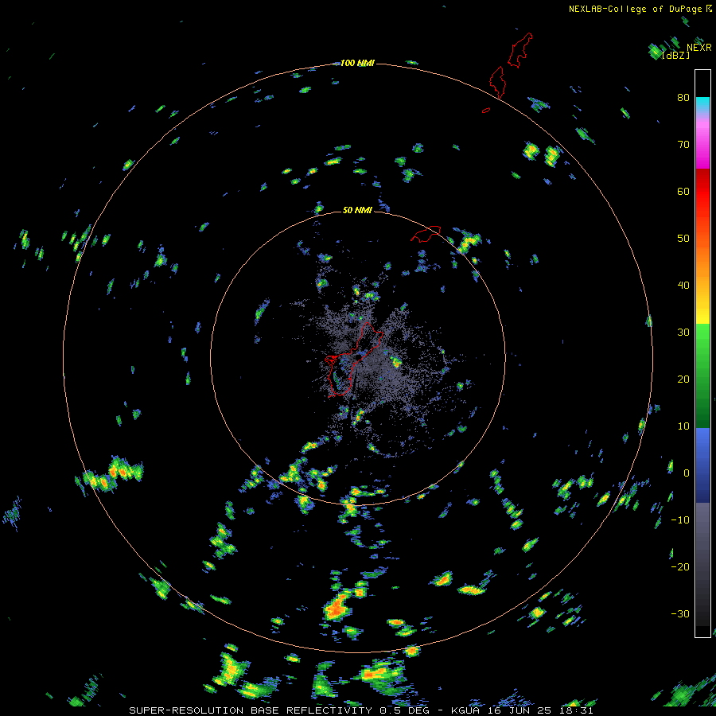The height and width of the screenshot is (716, 716).
Task: Click the -30 value on the dBZ scale
Action: pyautogui.click(x=680, y=613)
